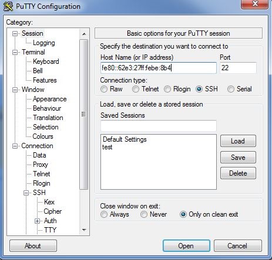Open the Translation category
The height and width of the screenshot is (260, 272).
coord(48,118)
